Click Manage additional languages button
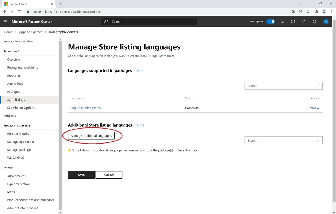Image resolution: width=336 pixels, height=214 pixels. 91,136
